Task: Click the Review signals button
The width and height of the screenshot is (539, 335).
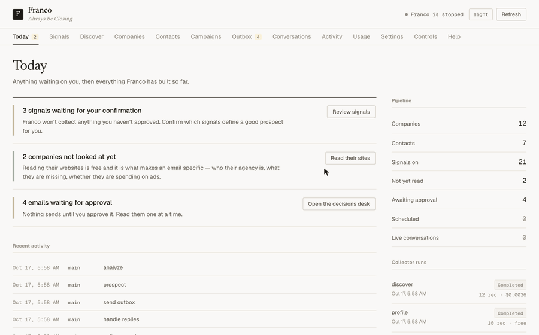Action: tap(351, 112)
